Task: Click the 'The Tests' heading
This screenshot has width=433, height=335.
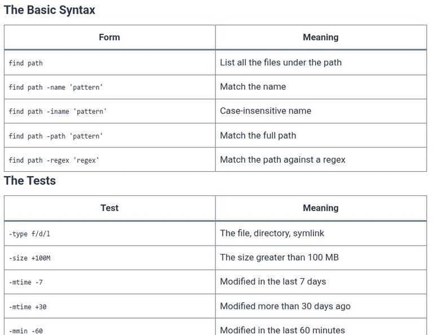Action: tap(30, 181)
